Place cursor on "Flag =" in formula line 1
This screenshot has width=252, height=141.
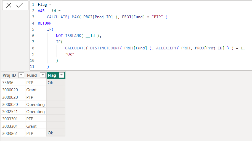tap(45, 4)
